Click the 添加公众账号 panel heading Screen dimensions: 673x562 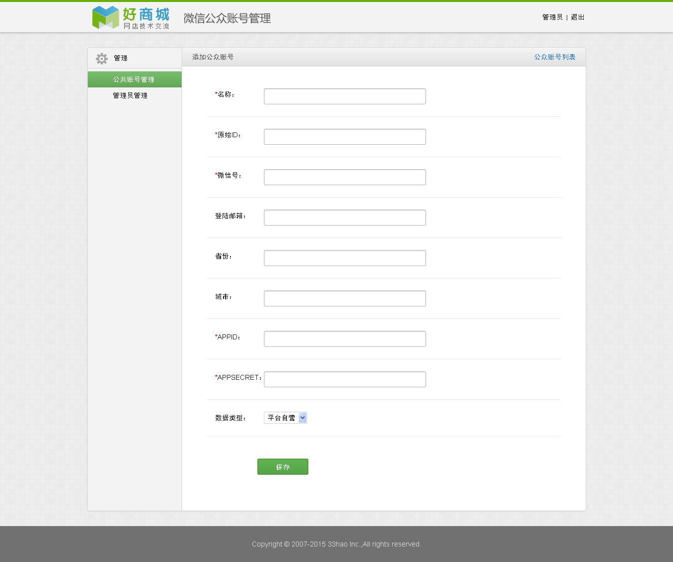point(213,57)
